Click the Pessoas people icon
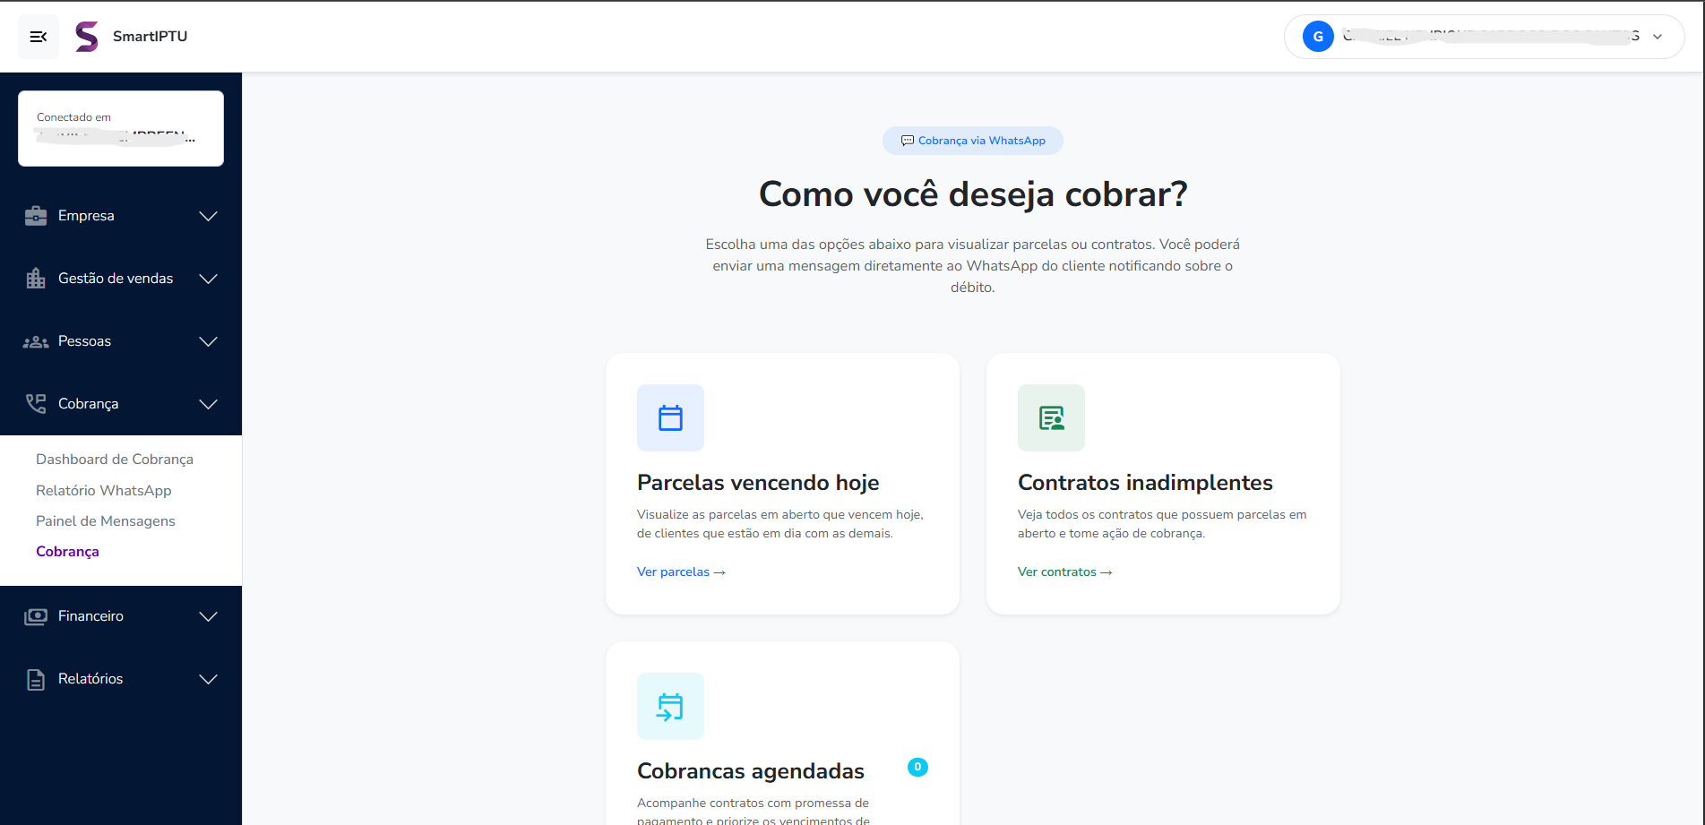The width and height of the screenshot is (1705, 825). point(36,341)
